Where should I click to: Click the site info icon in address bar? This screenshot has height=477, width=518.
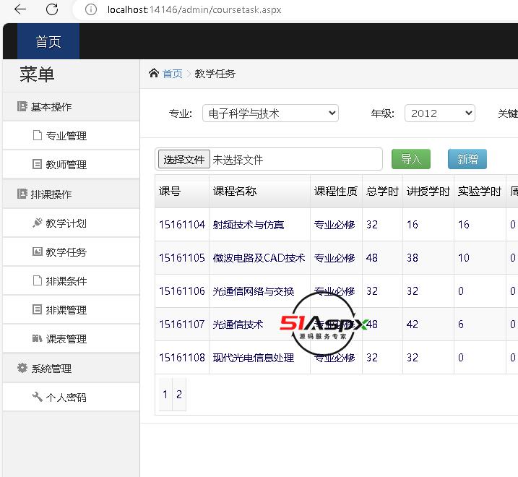pos(90,10)
